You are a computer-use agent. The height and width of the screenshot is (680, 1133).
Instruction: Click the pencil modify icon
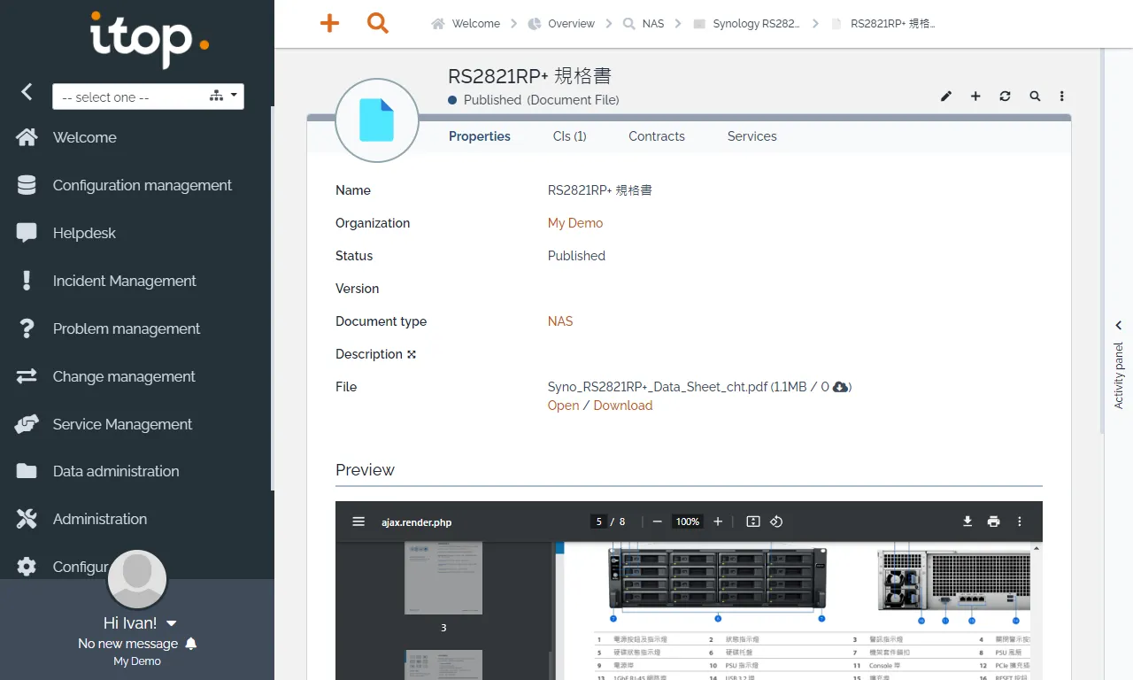coord(946,96)
